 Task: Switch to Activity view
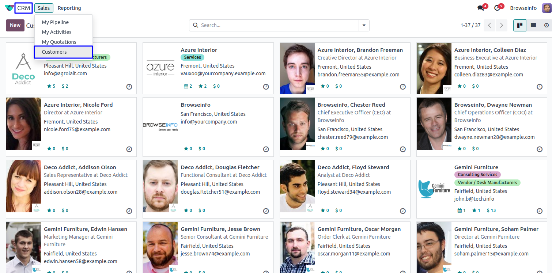click(x=546, y=25)
